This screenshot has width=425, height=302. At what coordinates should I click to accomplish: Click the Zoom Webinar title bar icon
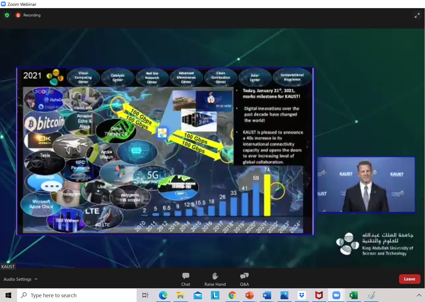[x=3, y=4]
